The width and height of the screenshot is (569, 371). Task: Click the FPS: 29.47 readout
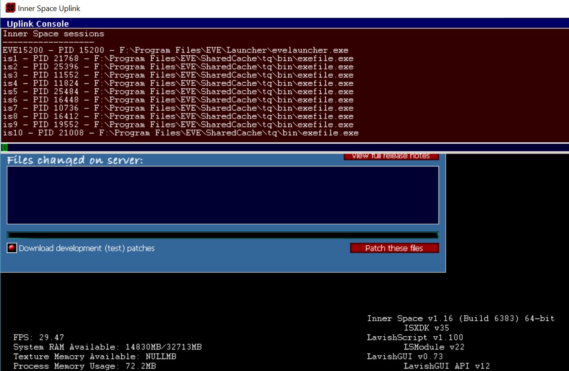39,338
